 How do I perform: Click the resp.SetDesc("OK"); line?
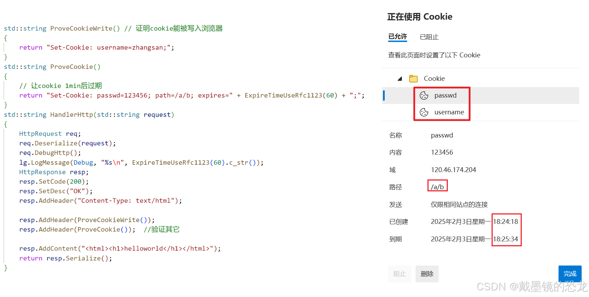click(x=56, y=191)
